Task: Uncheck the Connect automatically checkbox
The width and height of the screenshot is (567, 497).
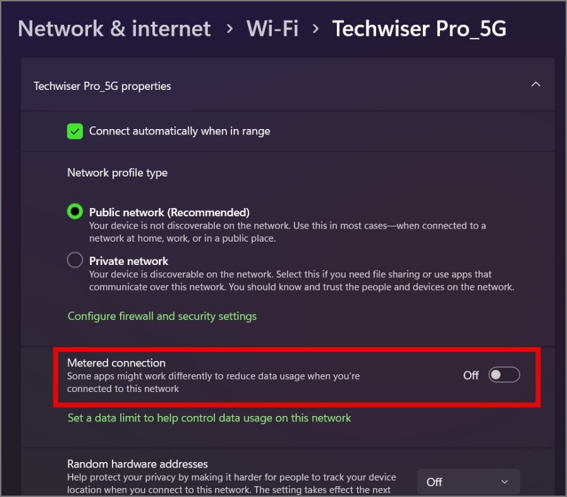Action: pyautogui.click(x=75, y=131)
